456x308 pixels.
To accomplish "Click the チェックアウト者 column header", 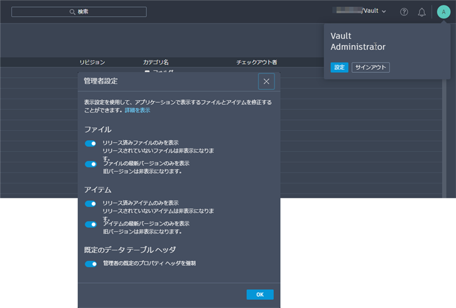I will coord(257,62).
